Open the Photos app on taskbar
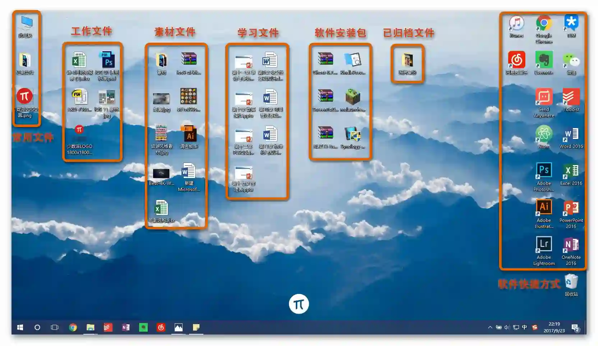 178,327
